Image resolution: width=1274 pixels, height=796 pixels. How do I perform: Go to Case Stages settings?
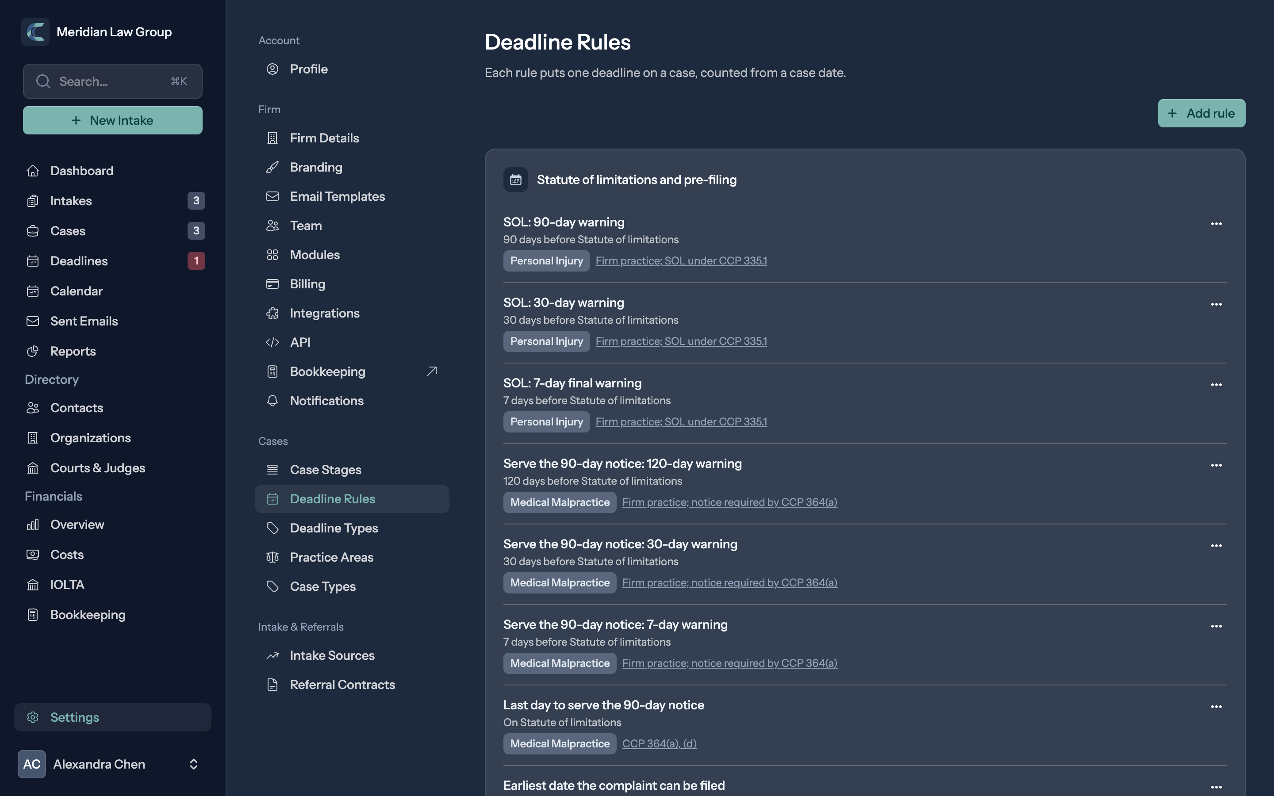[352, 470]
